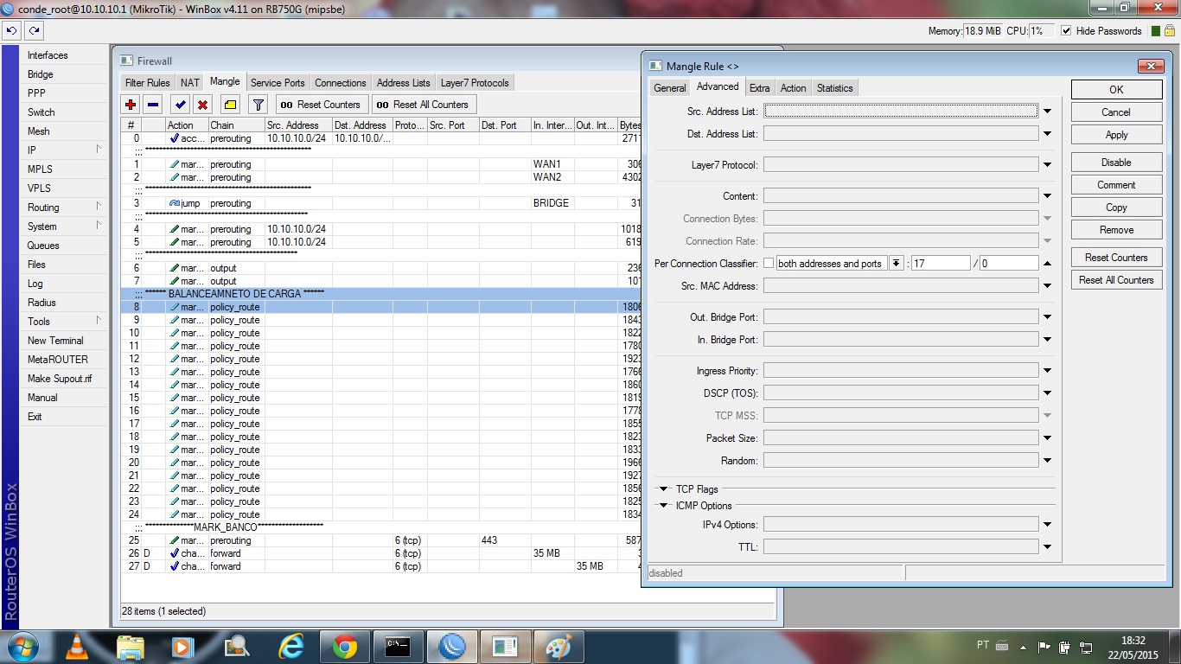
Task: Enable selected rule with blue checkmark icon
Action: tap(180, 105)
